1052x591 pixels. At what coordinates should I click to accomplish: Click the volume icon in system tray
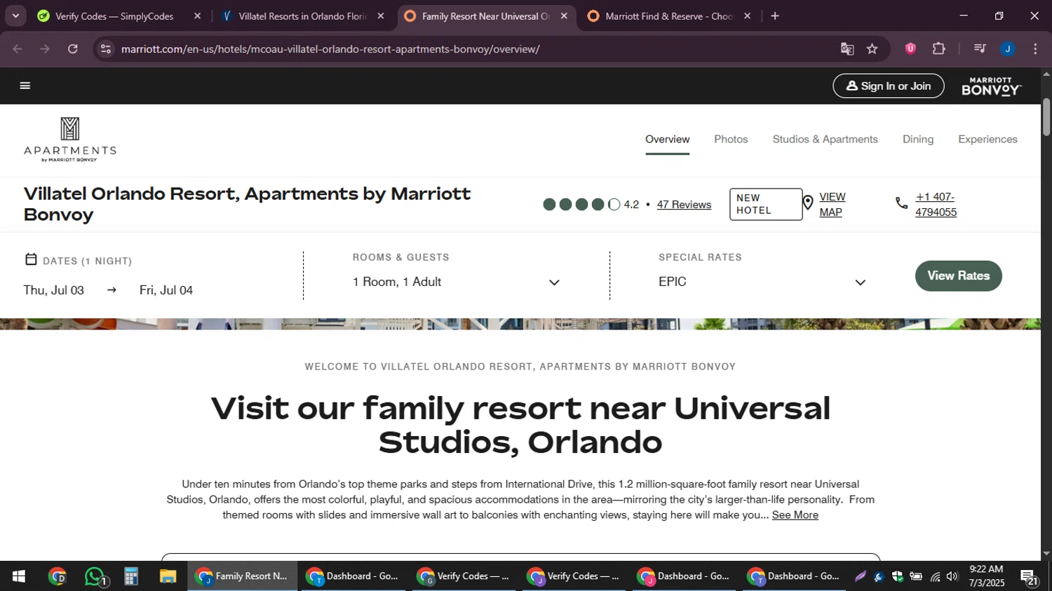pos(952,576)
